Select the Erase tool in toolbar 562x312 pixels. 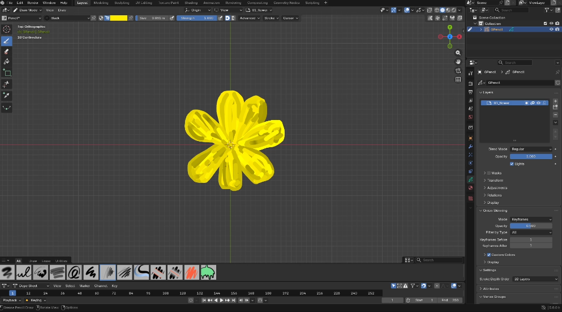click(7, 51)
